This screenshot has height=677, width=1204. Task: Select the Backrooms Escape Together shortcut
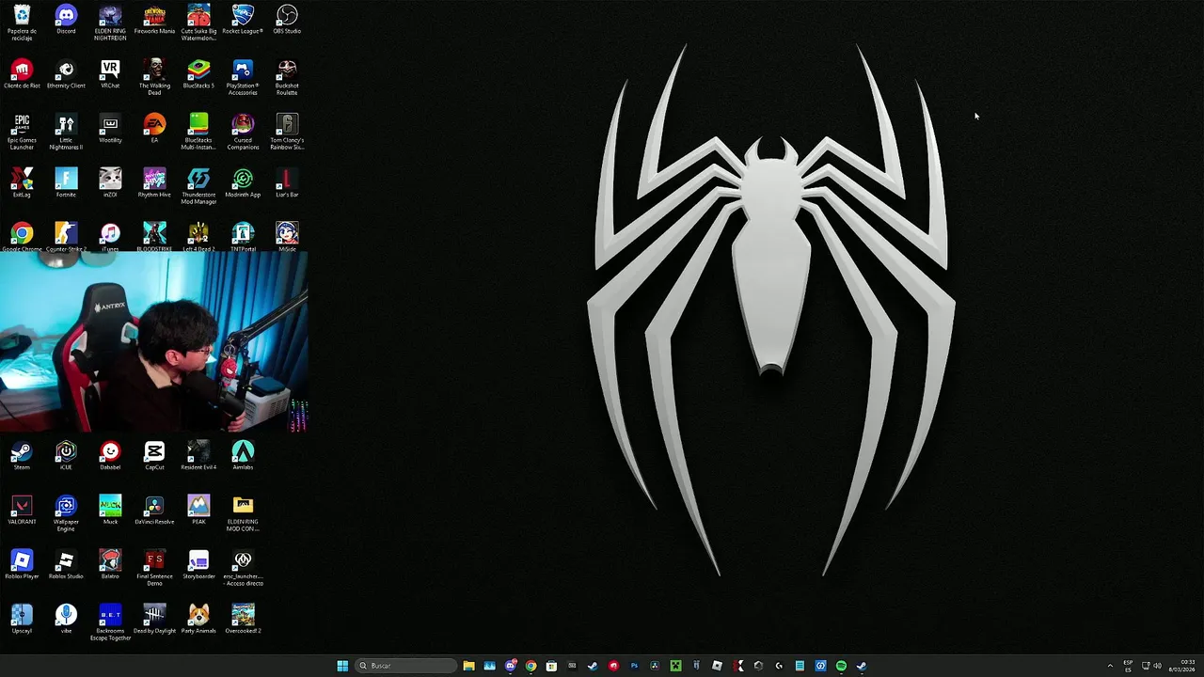coord(110,623)
